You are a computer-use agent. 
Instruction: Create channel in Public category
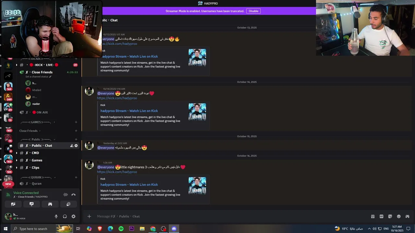tap(76, 139)
